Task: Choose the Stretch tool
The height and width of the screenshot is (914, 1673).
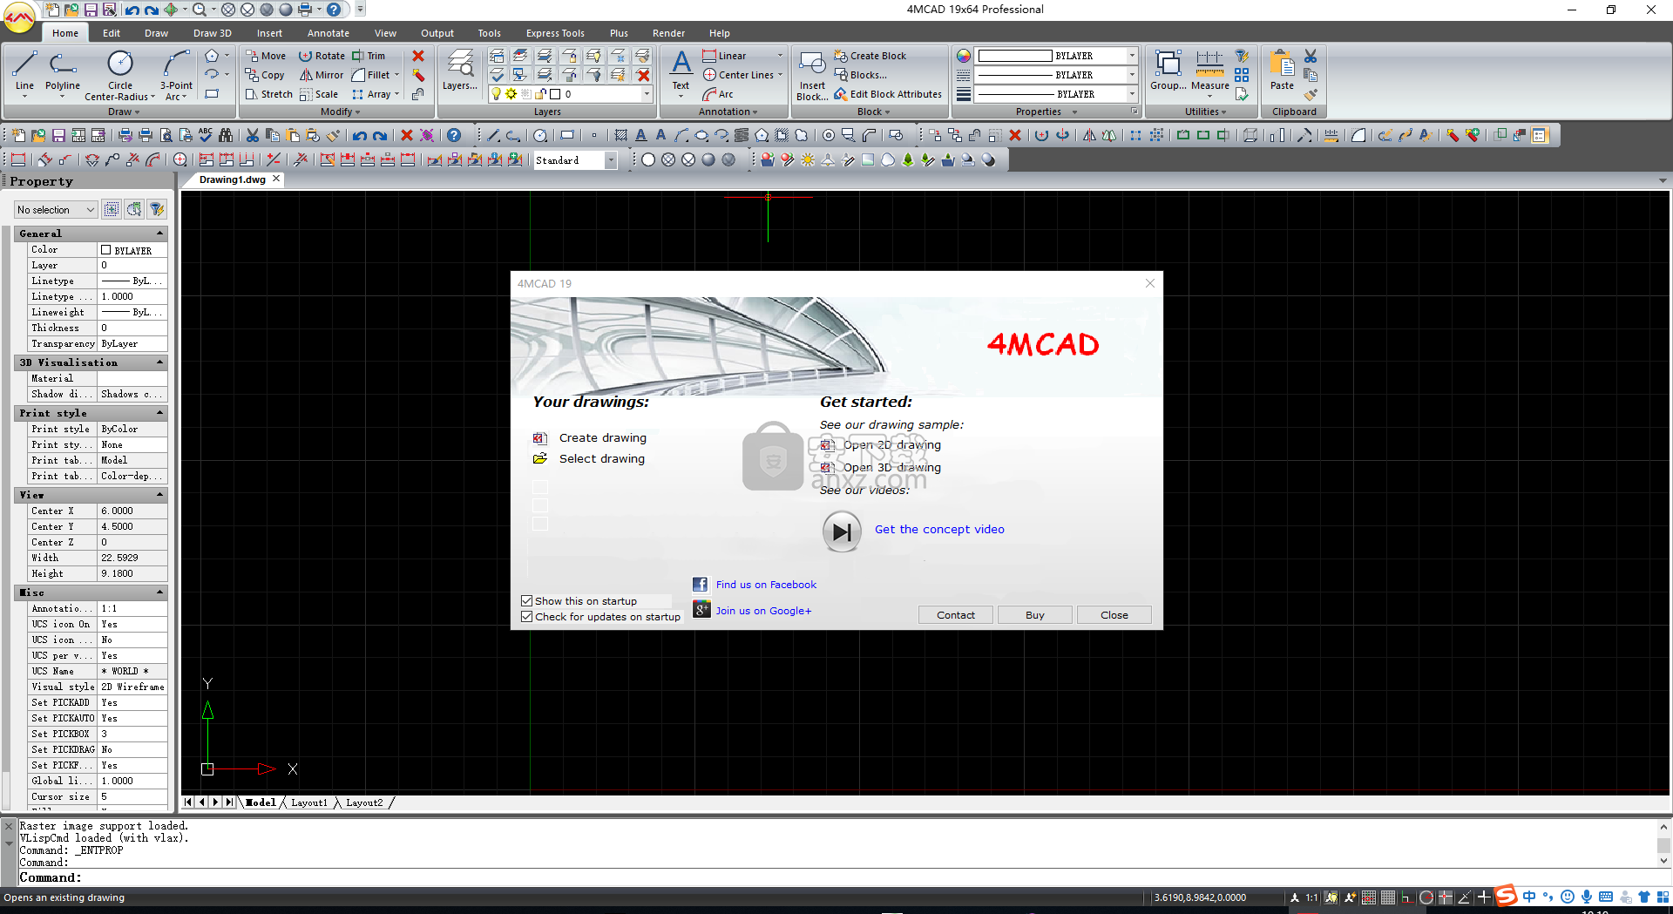Action: click(268, 94)
